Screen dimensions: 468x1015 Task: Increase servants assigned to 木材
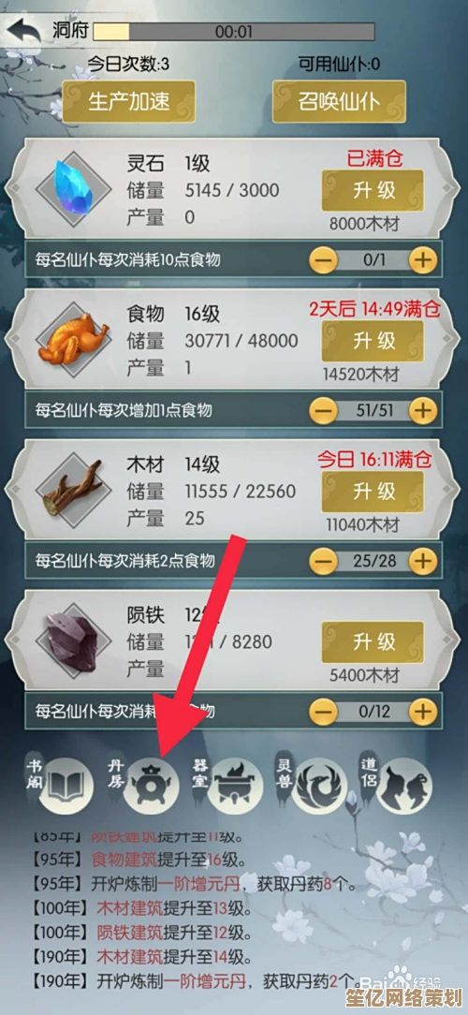click(x=423, y=561)
